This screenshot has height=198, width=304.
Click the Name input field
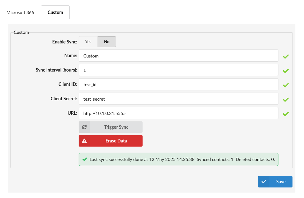click(178, 56)
